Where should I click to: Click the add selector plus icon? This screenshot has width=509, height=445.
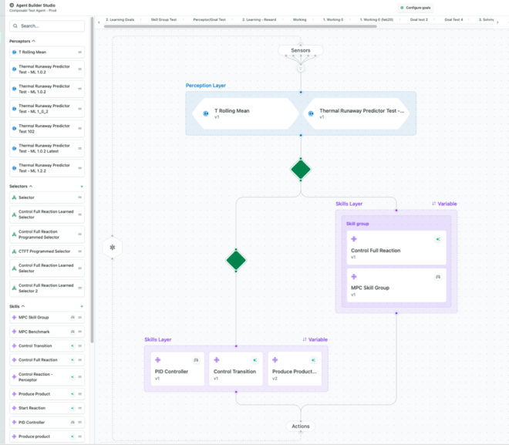(x=82, y=186)
